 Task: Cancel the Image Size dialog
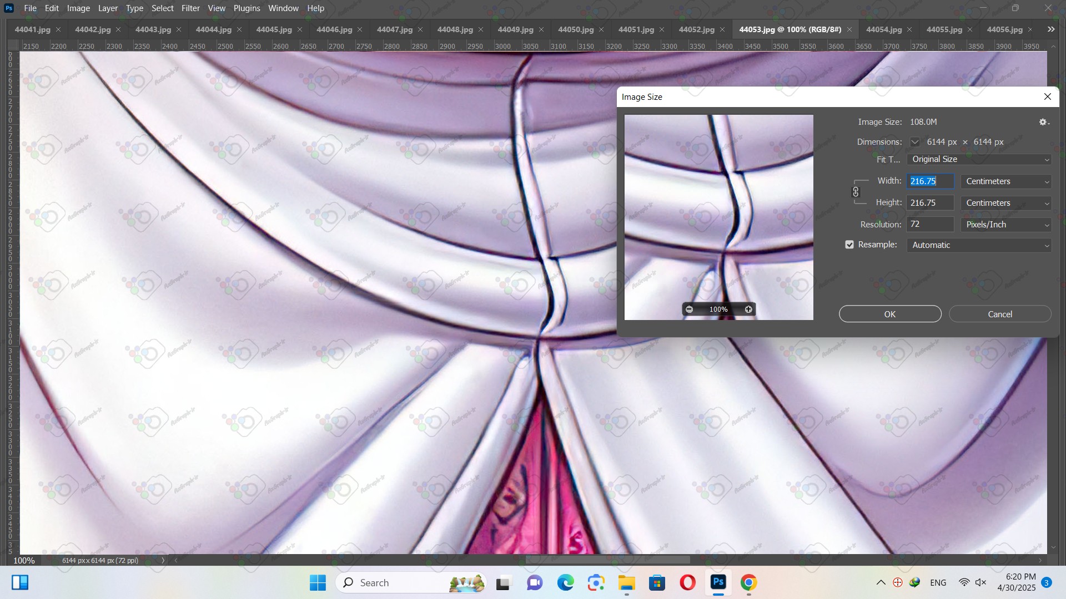(999, 314)
